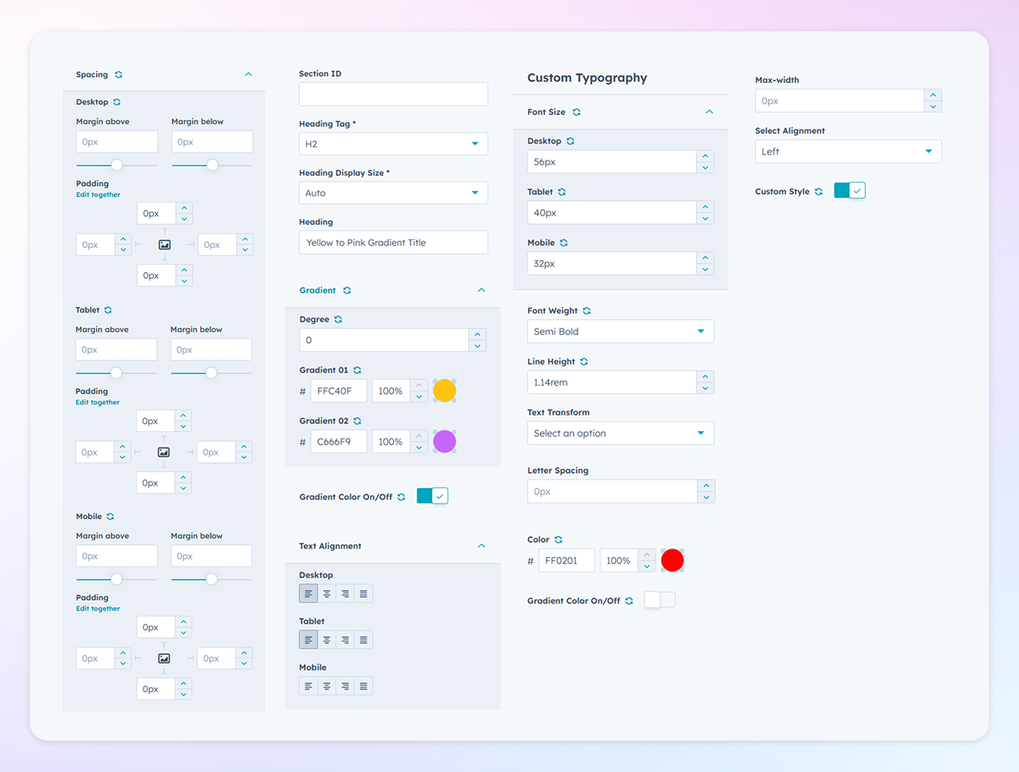Image resolution: width=1019 pixels, height=772 pixels.
Task: Click reset icon beside Font Weight label
Action: [587, 311]
